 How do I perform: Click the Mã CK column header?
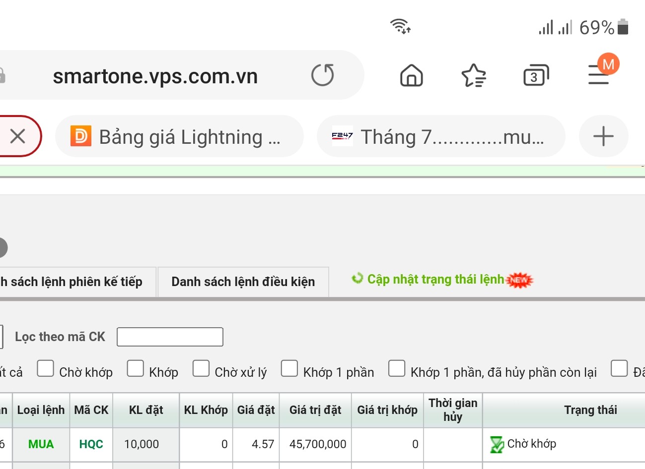(x=91, y=410)
